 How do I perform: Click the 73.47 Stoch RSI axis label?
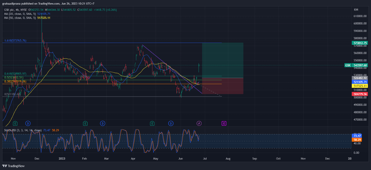tap(357, 136)
